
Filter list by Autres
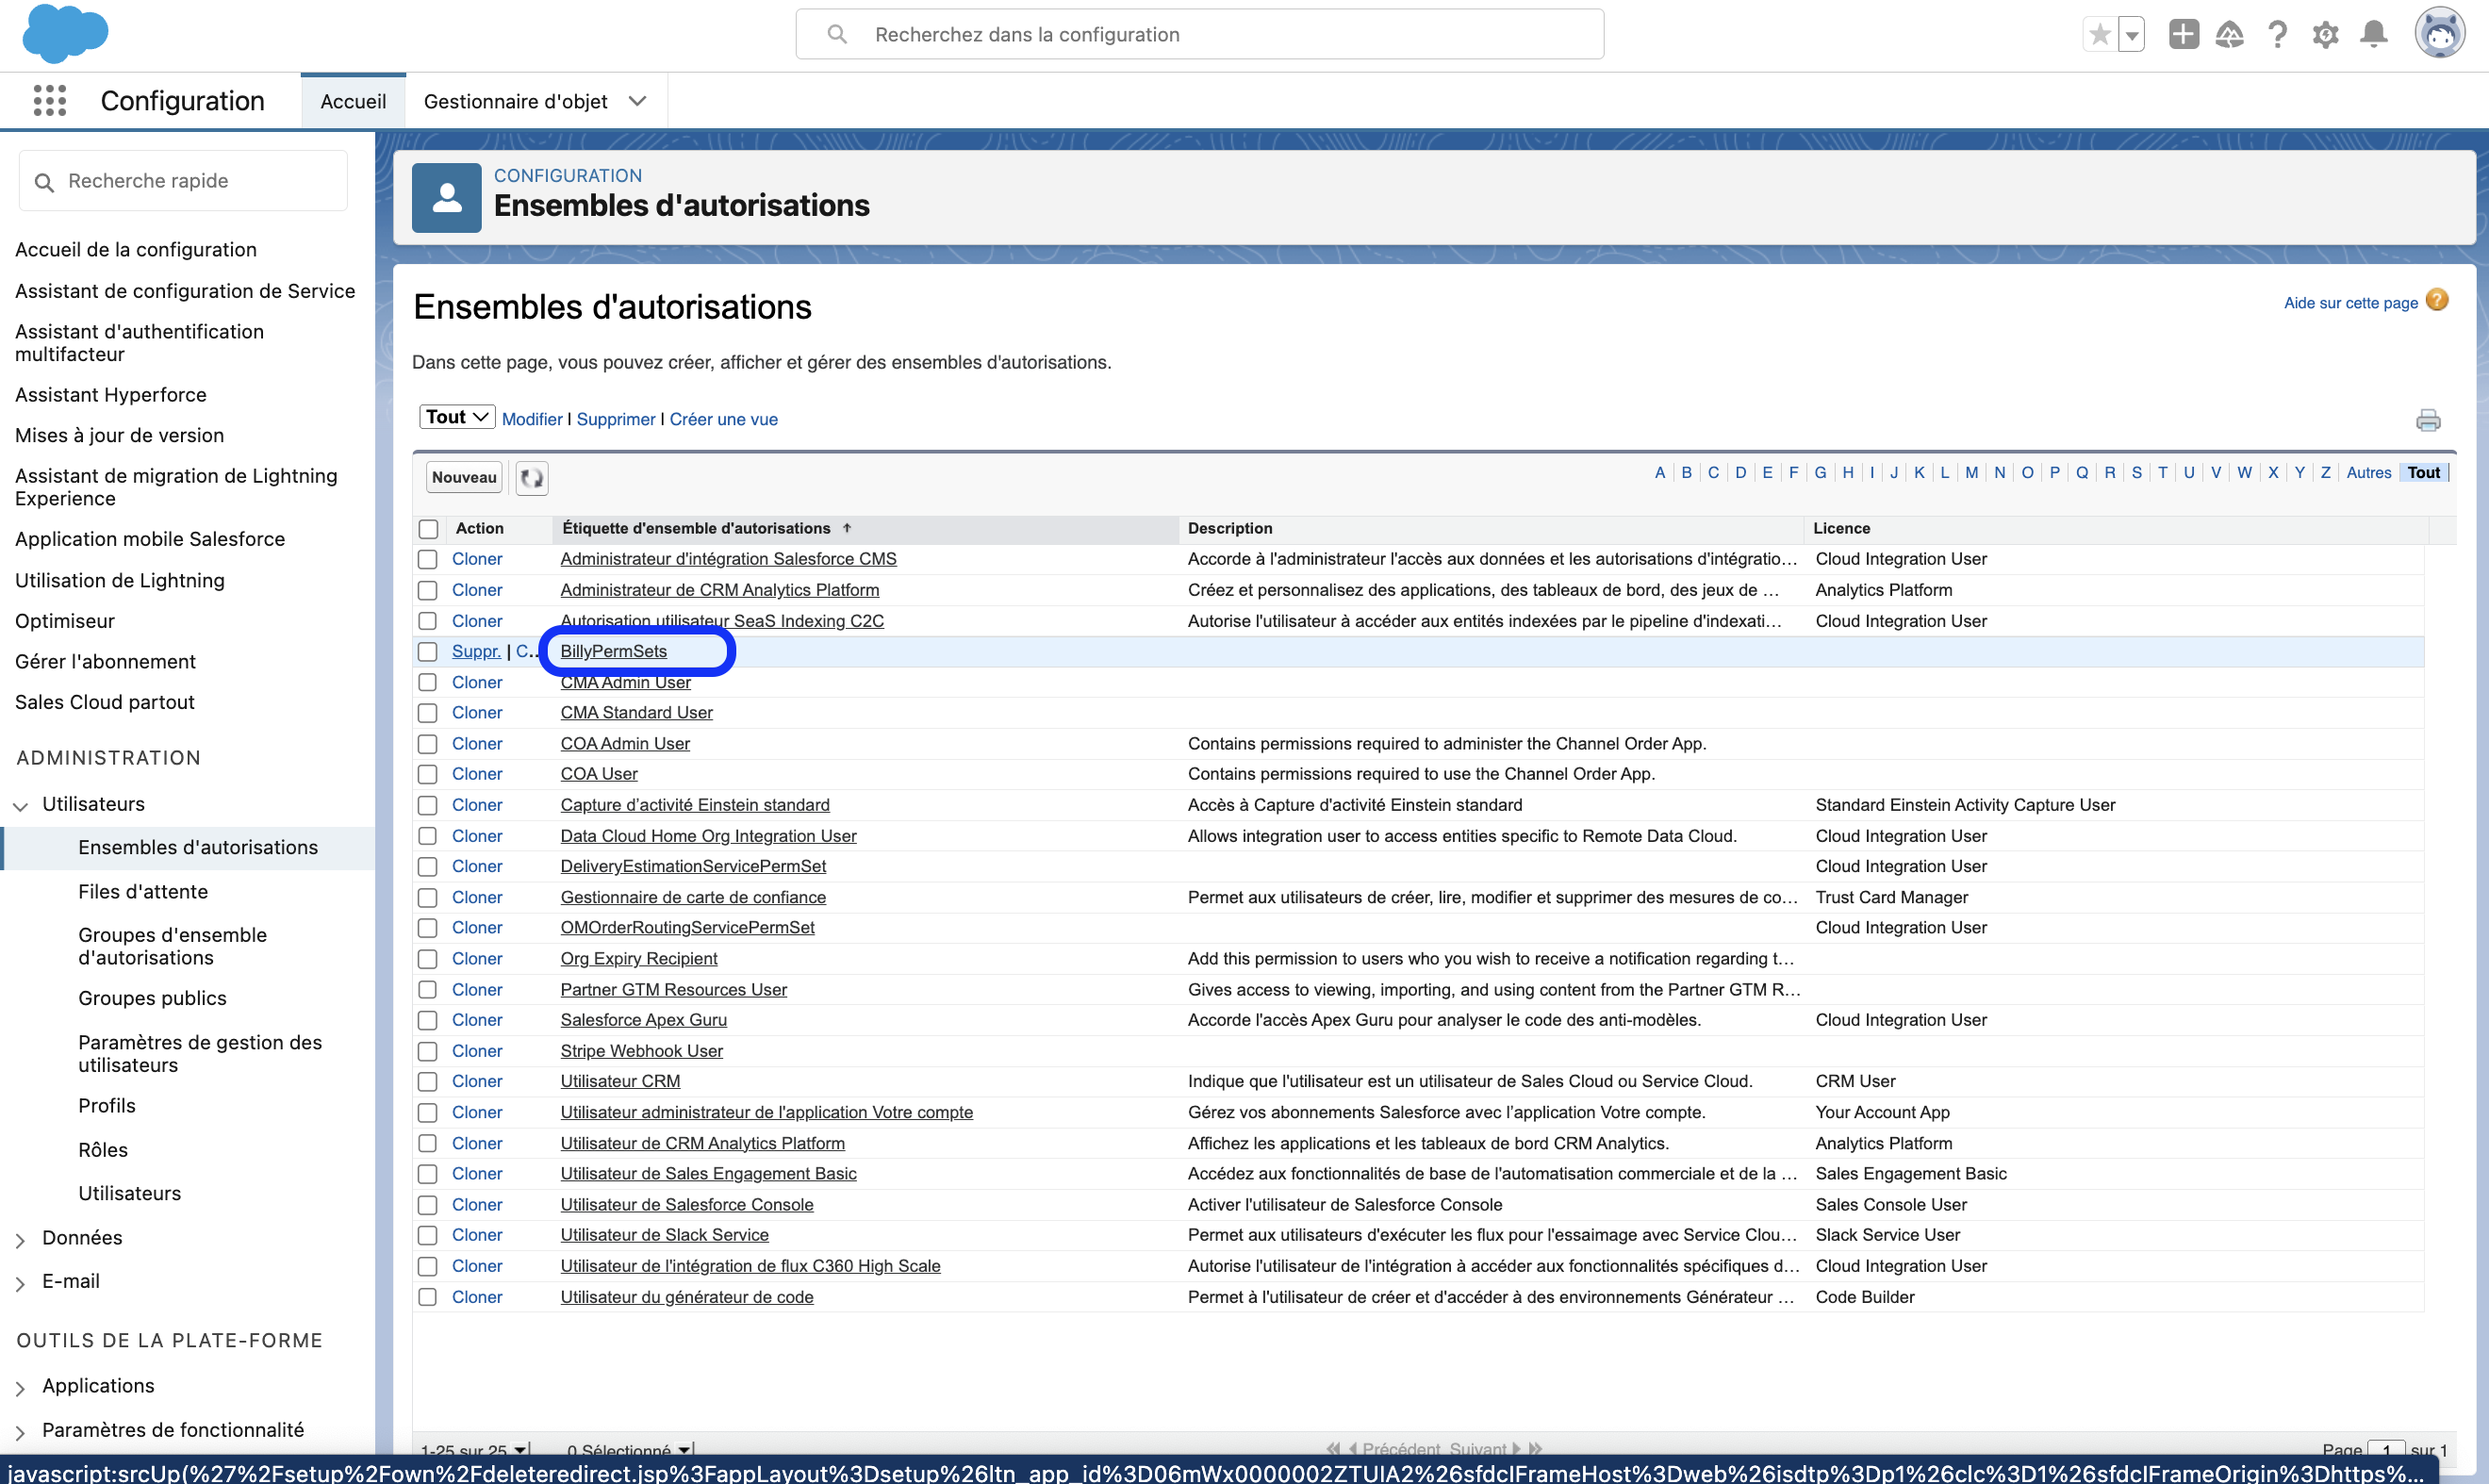[x=2369, y=473]
